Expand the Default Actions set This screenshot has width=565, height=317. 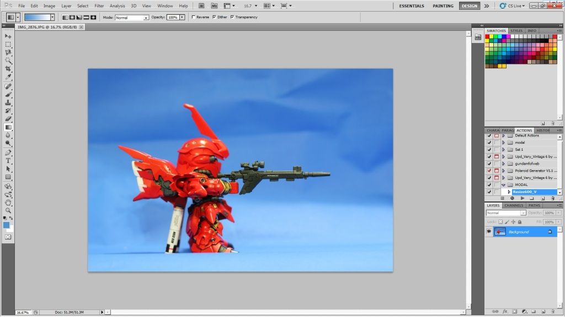(x=504, y=136)
